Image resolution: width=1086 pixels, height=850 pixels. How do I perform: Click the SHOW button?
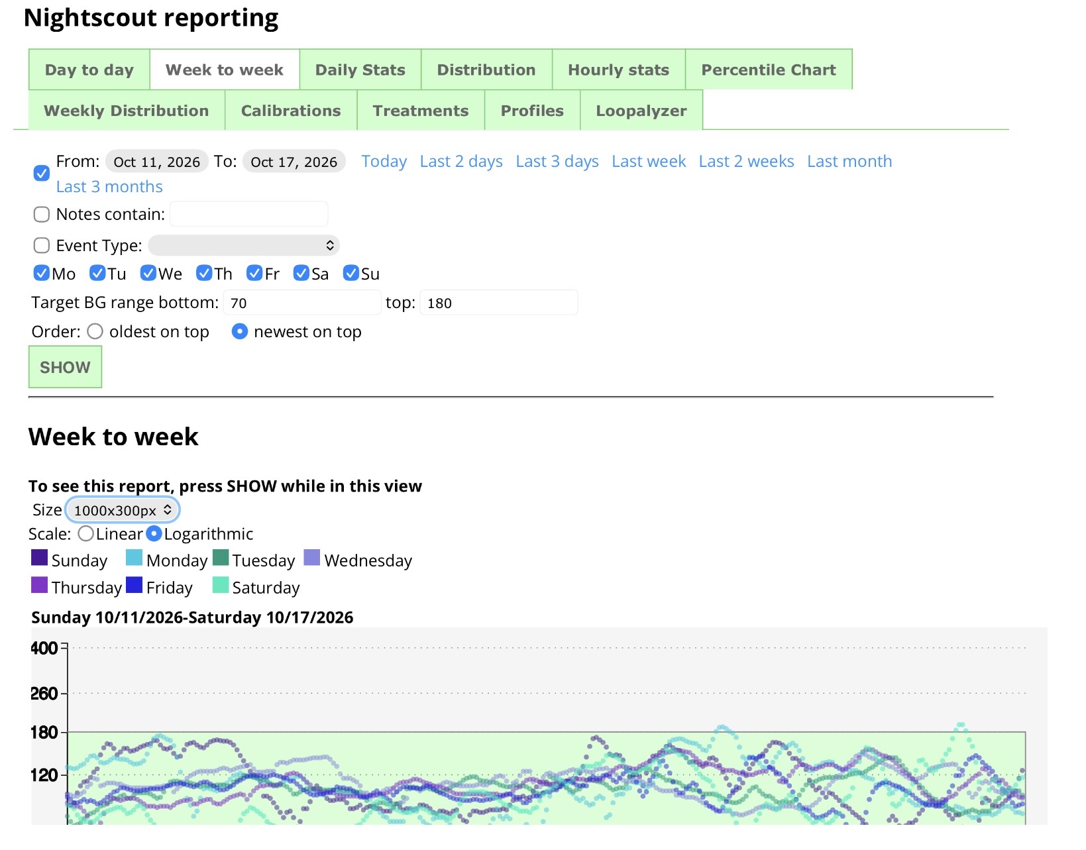click(65, 367)
